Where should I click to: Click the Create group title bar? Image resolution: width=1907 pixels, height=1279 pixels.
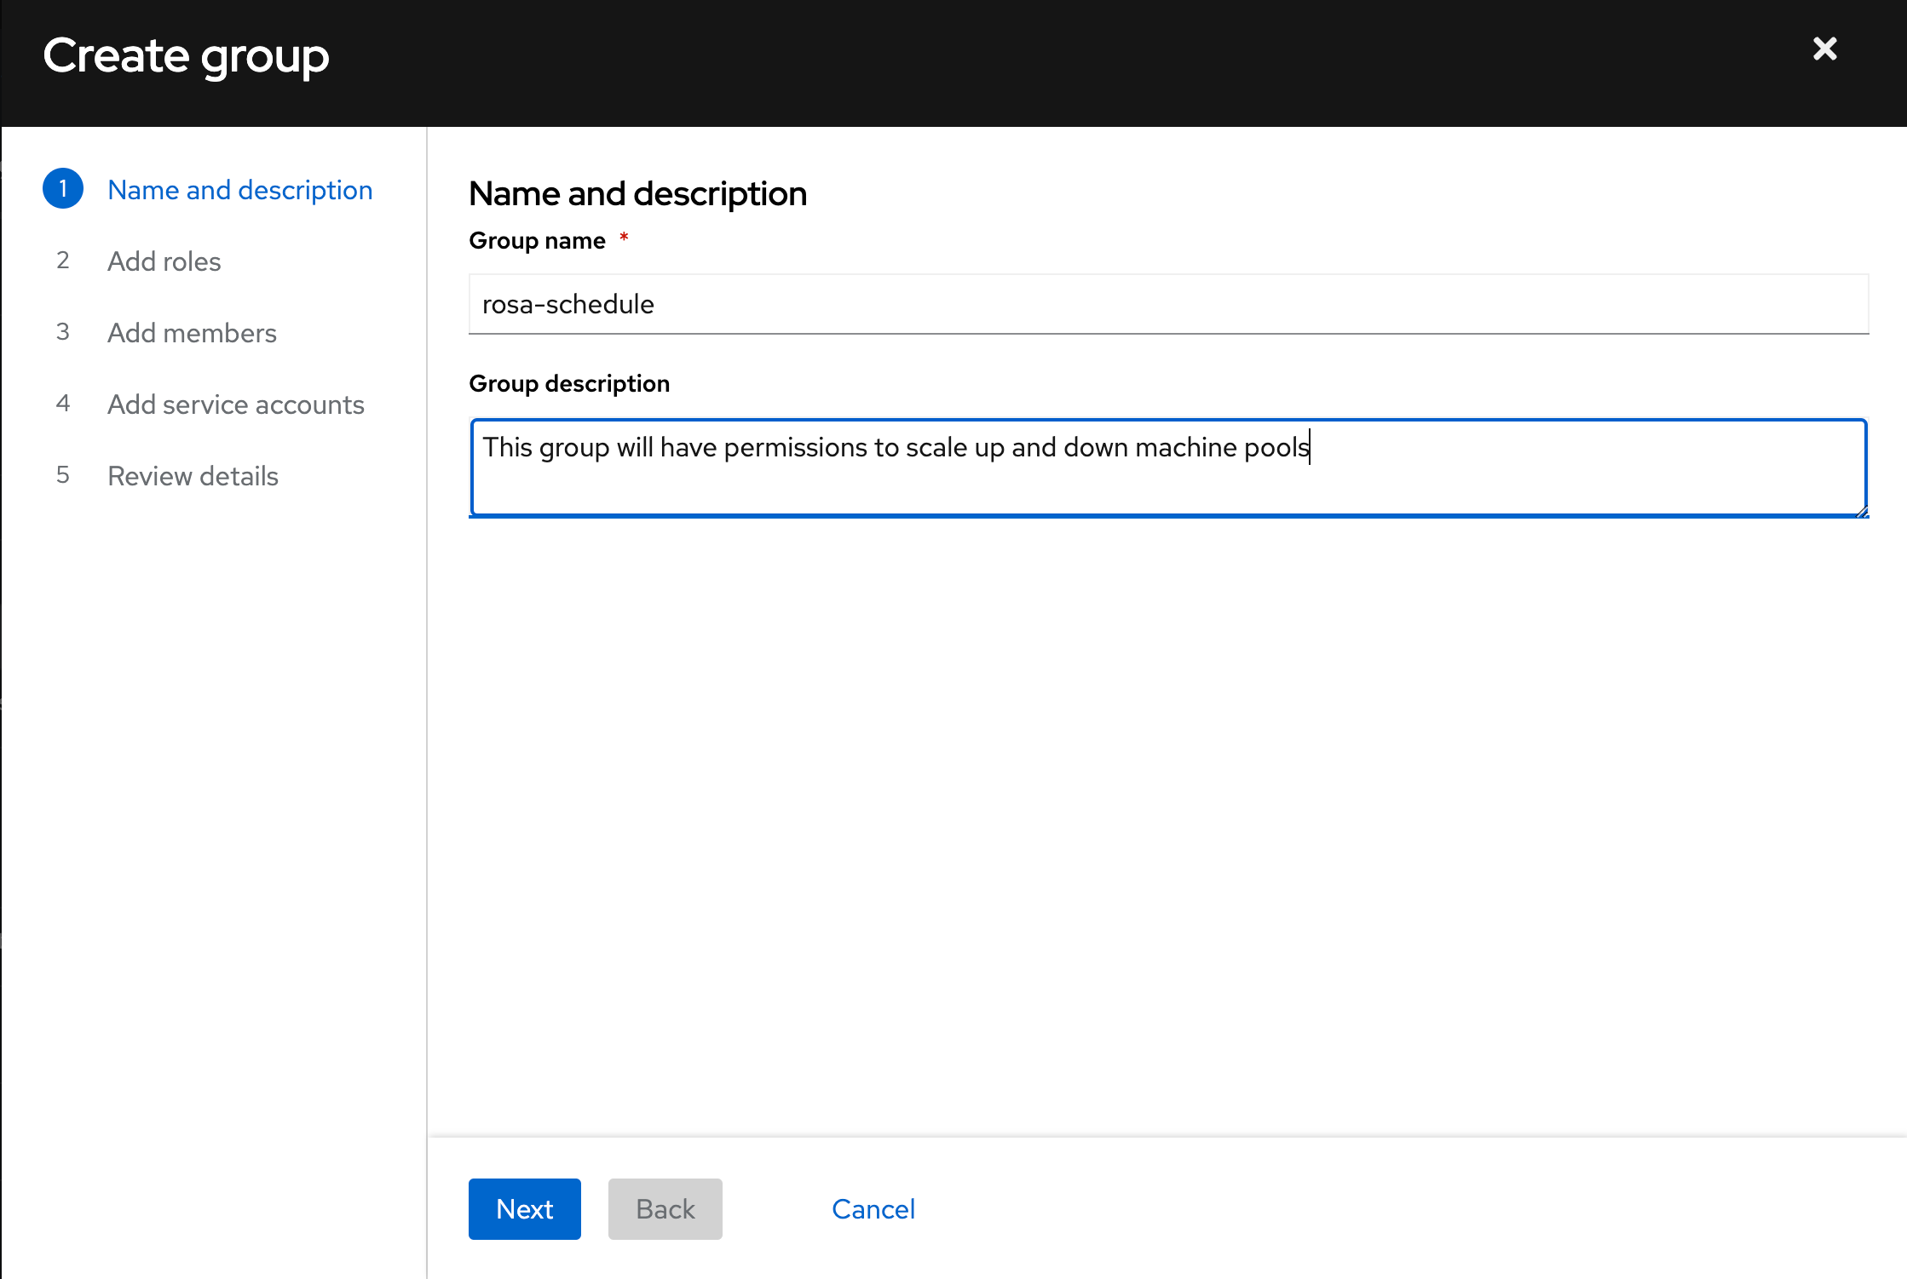187,55
